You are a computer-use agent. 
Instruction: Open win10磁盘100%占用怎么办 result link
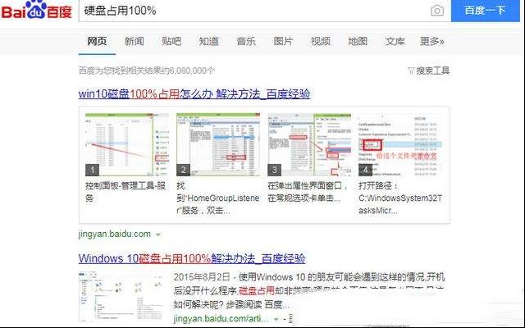[194, 94]
